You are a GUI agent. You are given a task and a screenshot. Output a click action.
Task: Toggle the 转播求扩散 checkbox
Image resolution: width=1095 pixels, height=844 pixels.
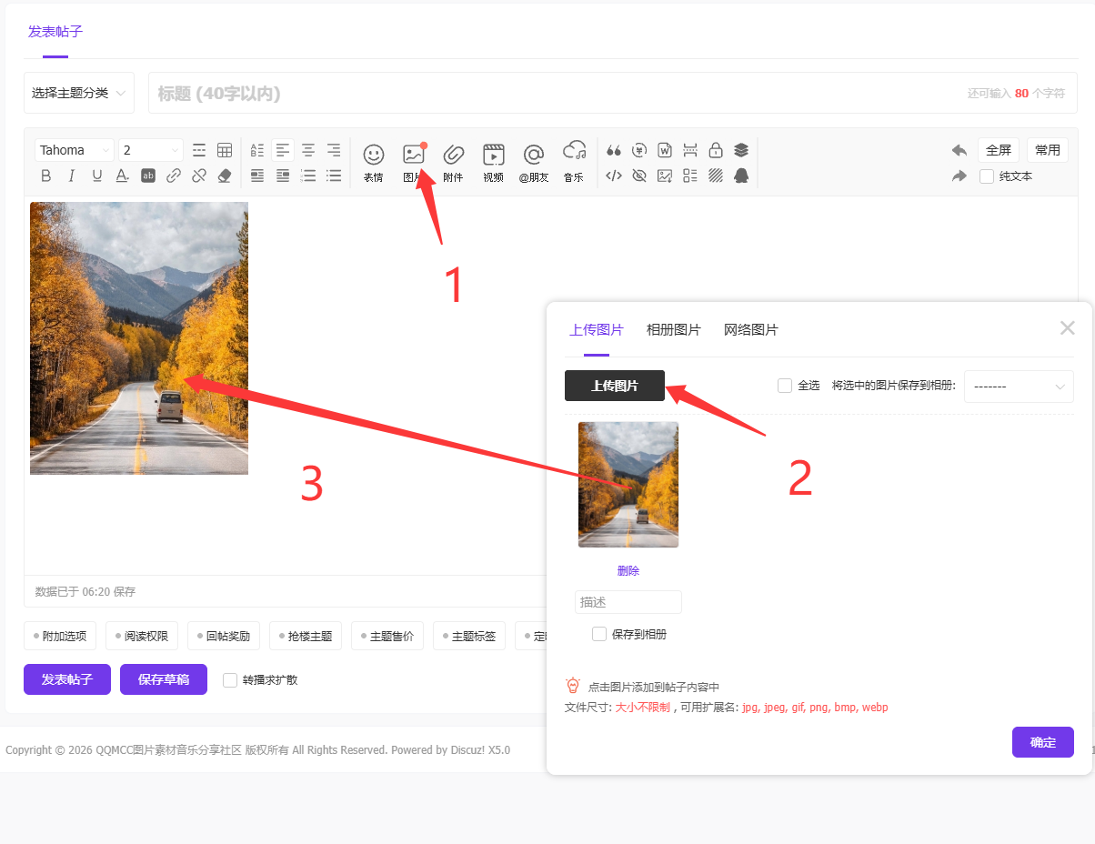(230, 679)
